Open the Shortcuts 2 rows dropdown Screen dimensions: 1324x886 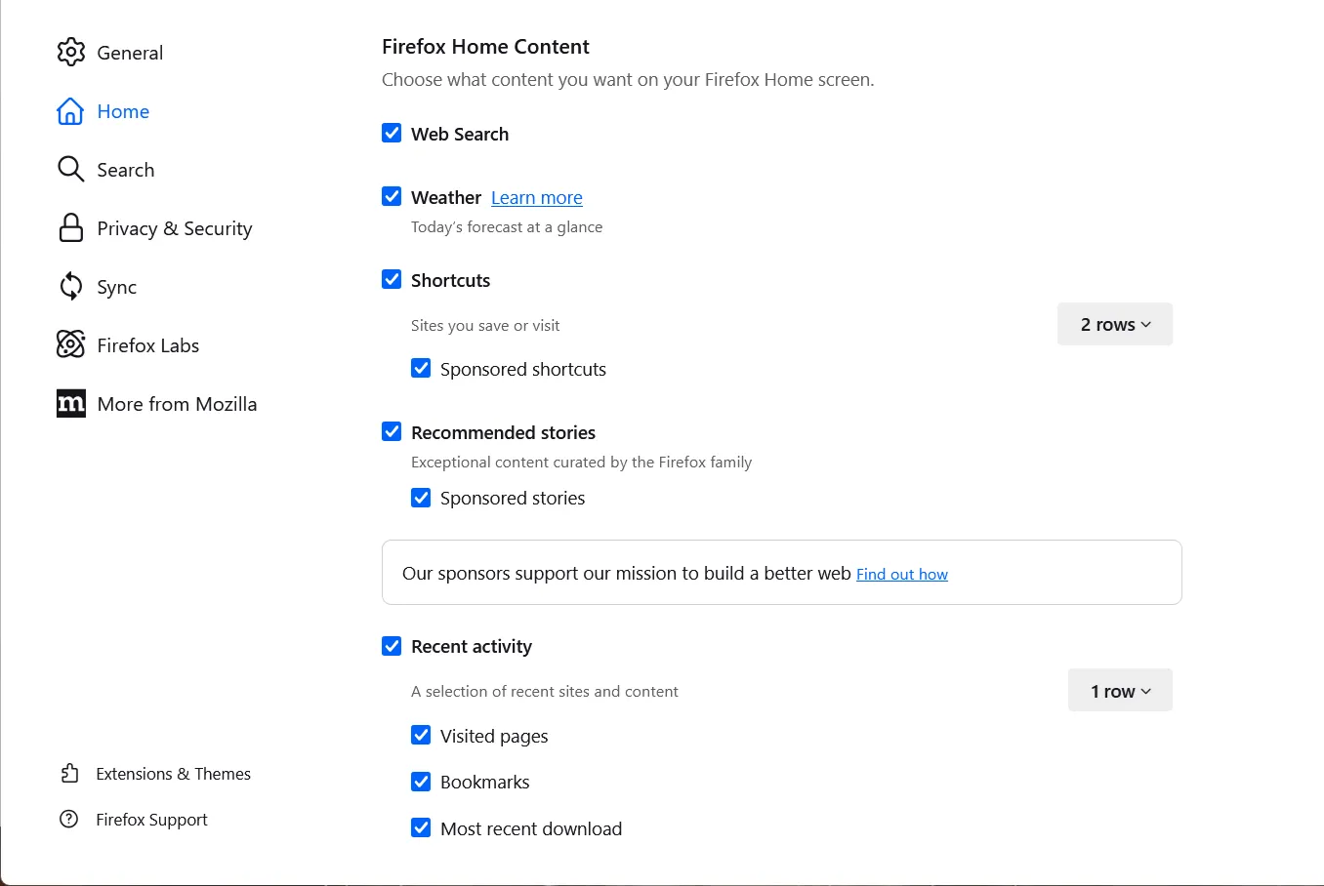click(x=1114, y=325)
